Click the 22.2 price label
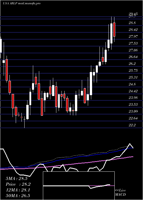Screen dimensions: 143x200 (132, 125)
